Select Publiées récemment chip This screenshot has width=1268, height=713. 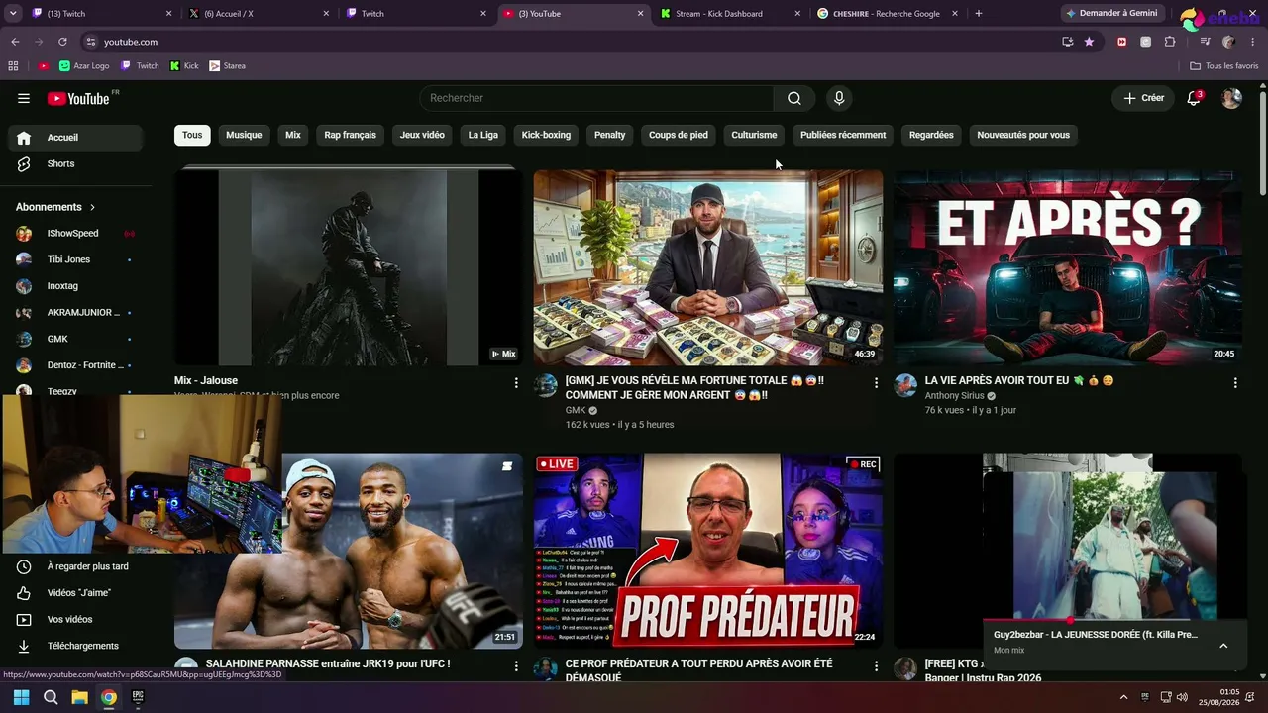coord(843,135)
